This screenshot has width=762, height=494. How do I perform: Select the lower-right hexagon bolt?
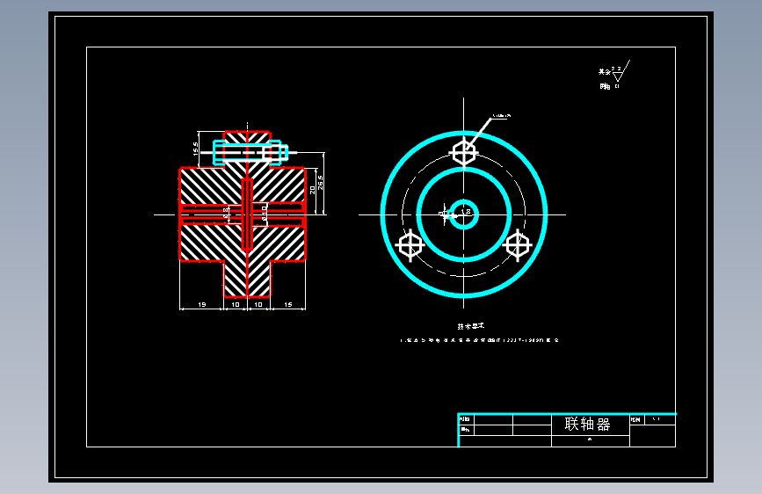click(517, 244)
